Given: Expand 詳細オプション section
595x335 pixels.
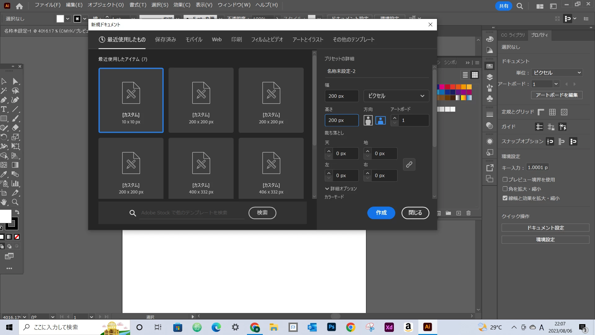Looking at the screenshot, I should pyautogui.click(x=341, y=189).
